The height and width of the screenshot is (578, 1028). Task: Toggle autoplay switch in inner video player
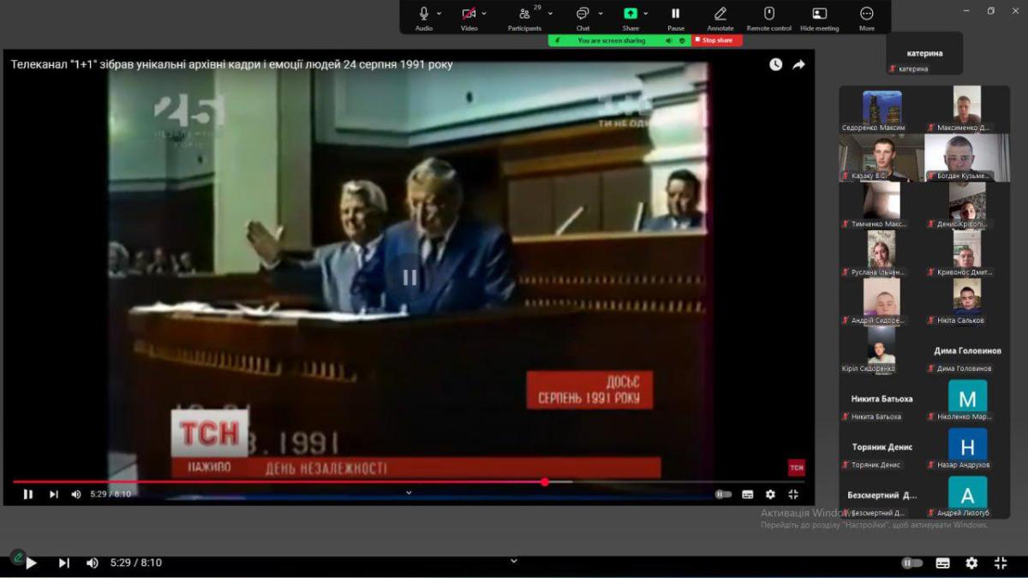click(x=724, y=494)
